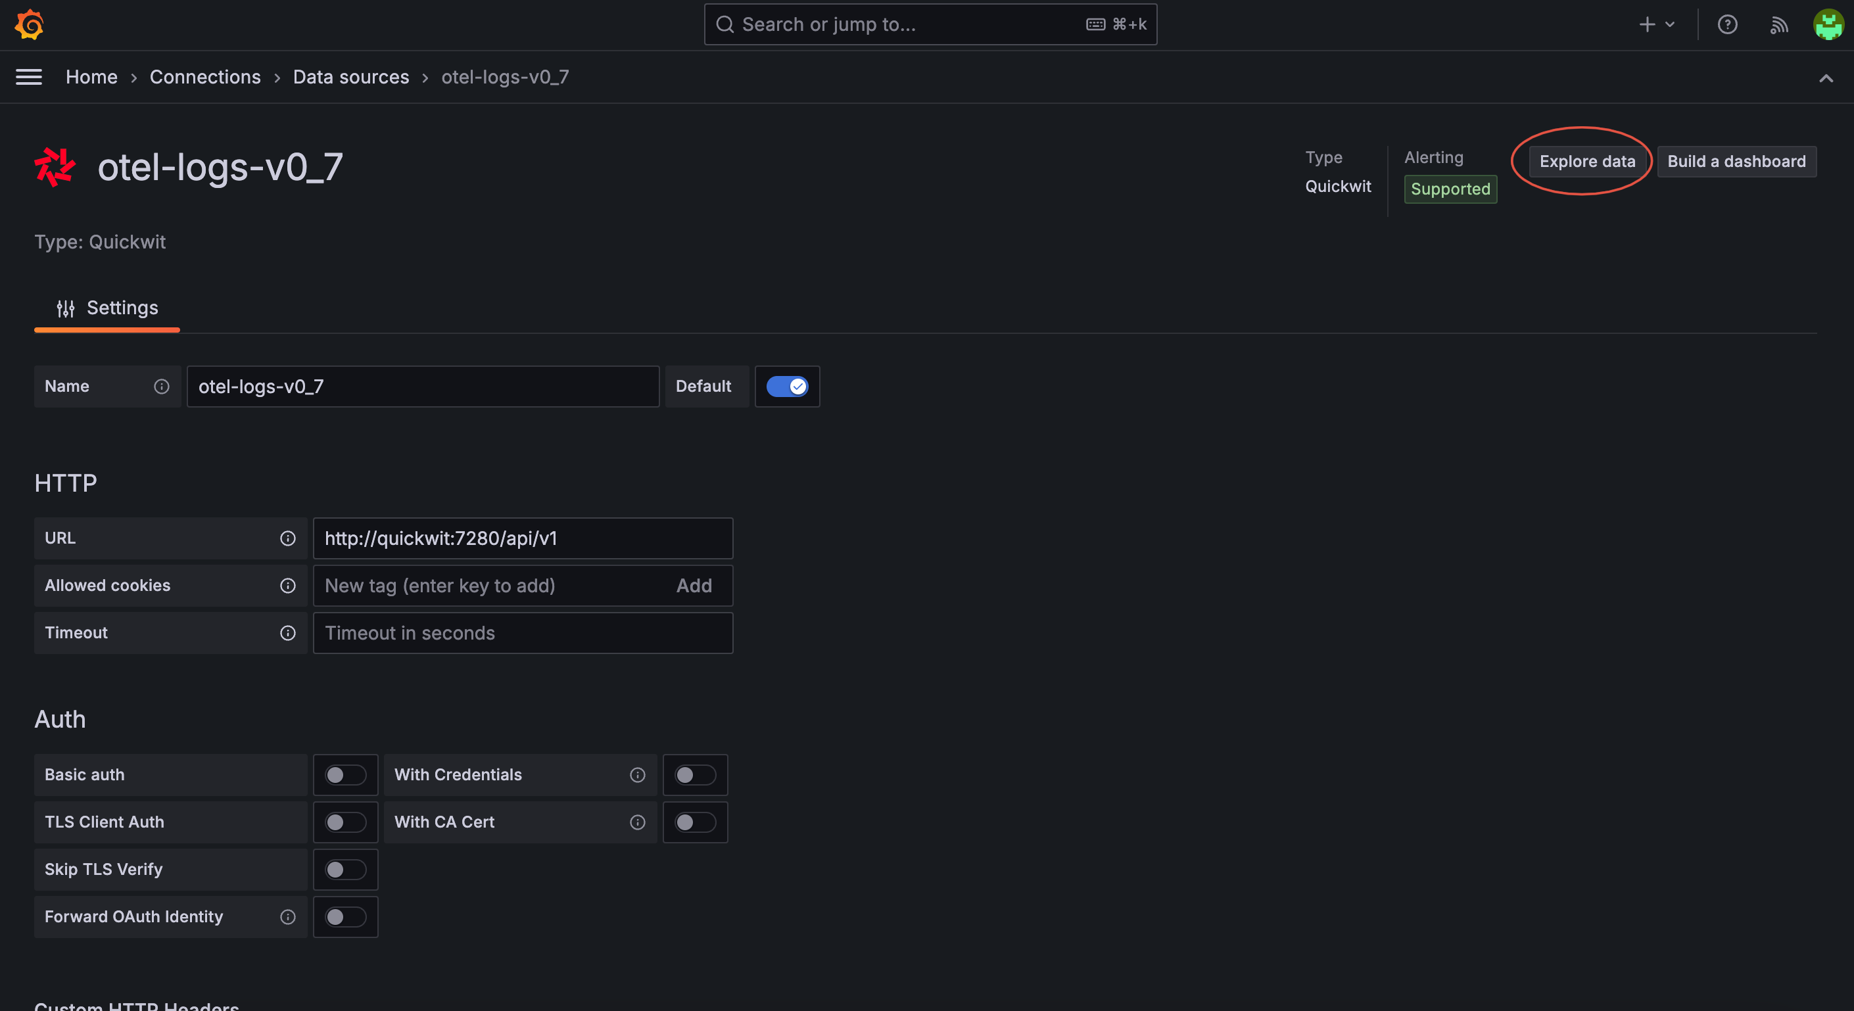Screen dimensions: 1854x1011
Task: Click the user avatar icon
Action: coord(1828,24)
